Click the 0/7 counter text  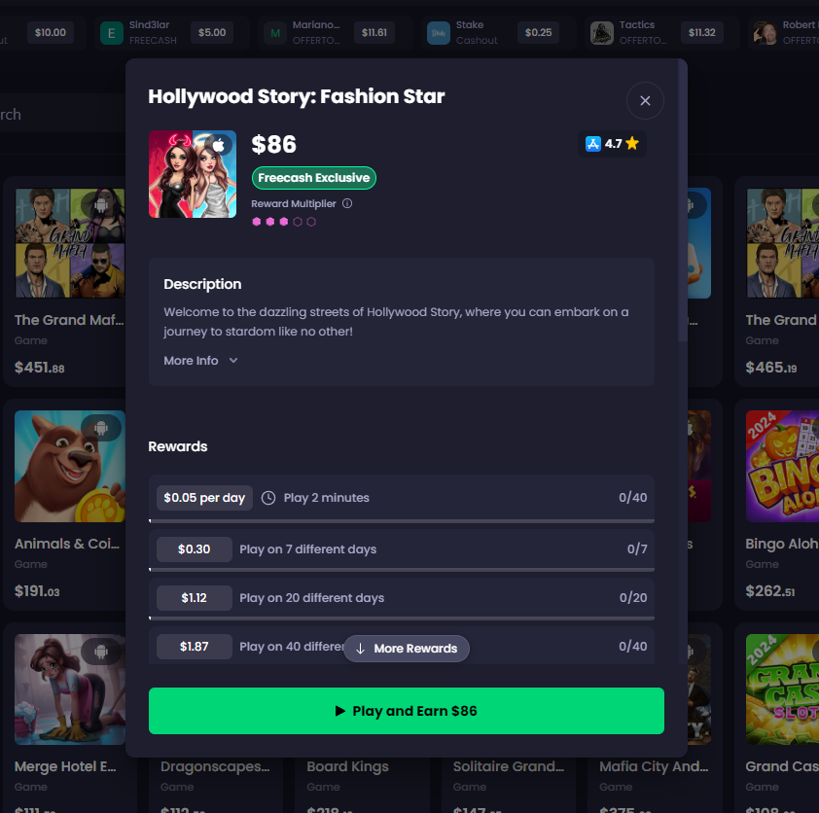637,549
